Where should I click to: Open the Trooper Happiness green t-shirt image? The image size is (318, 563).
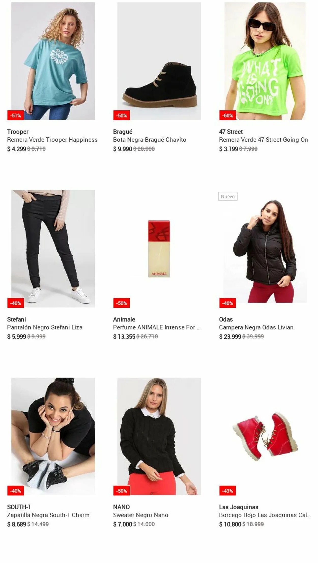[x=53, y=61]
